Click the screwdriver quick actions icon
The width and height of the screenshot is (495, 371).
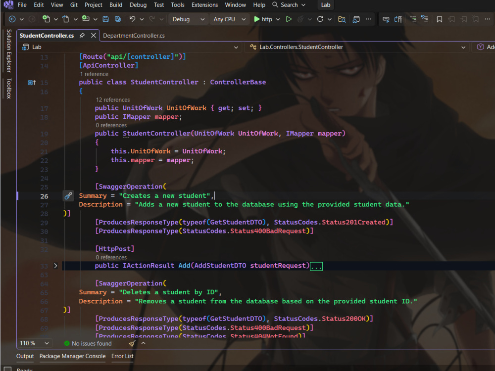68,196
